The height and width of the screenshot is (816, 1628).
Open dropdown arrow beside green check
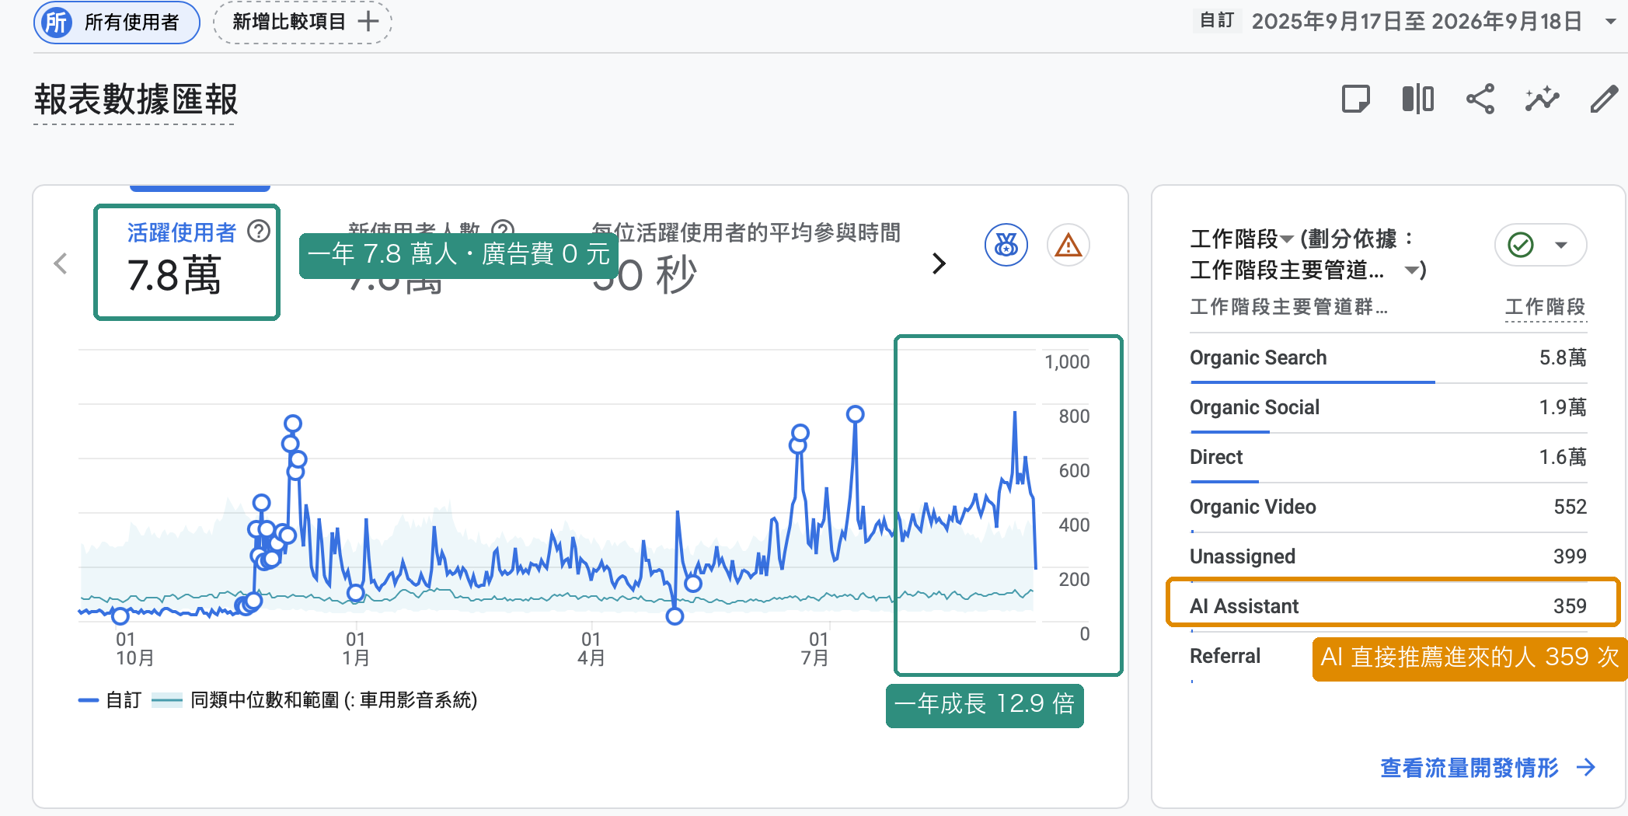coord(1560,245)
